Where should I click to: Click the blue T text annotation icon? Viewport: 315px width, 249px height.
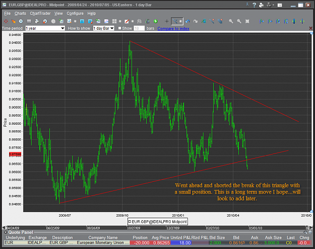point(82,21)
